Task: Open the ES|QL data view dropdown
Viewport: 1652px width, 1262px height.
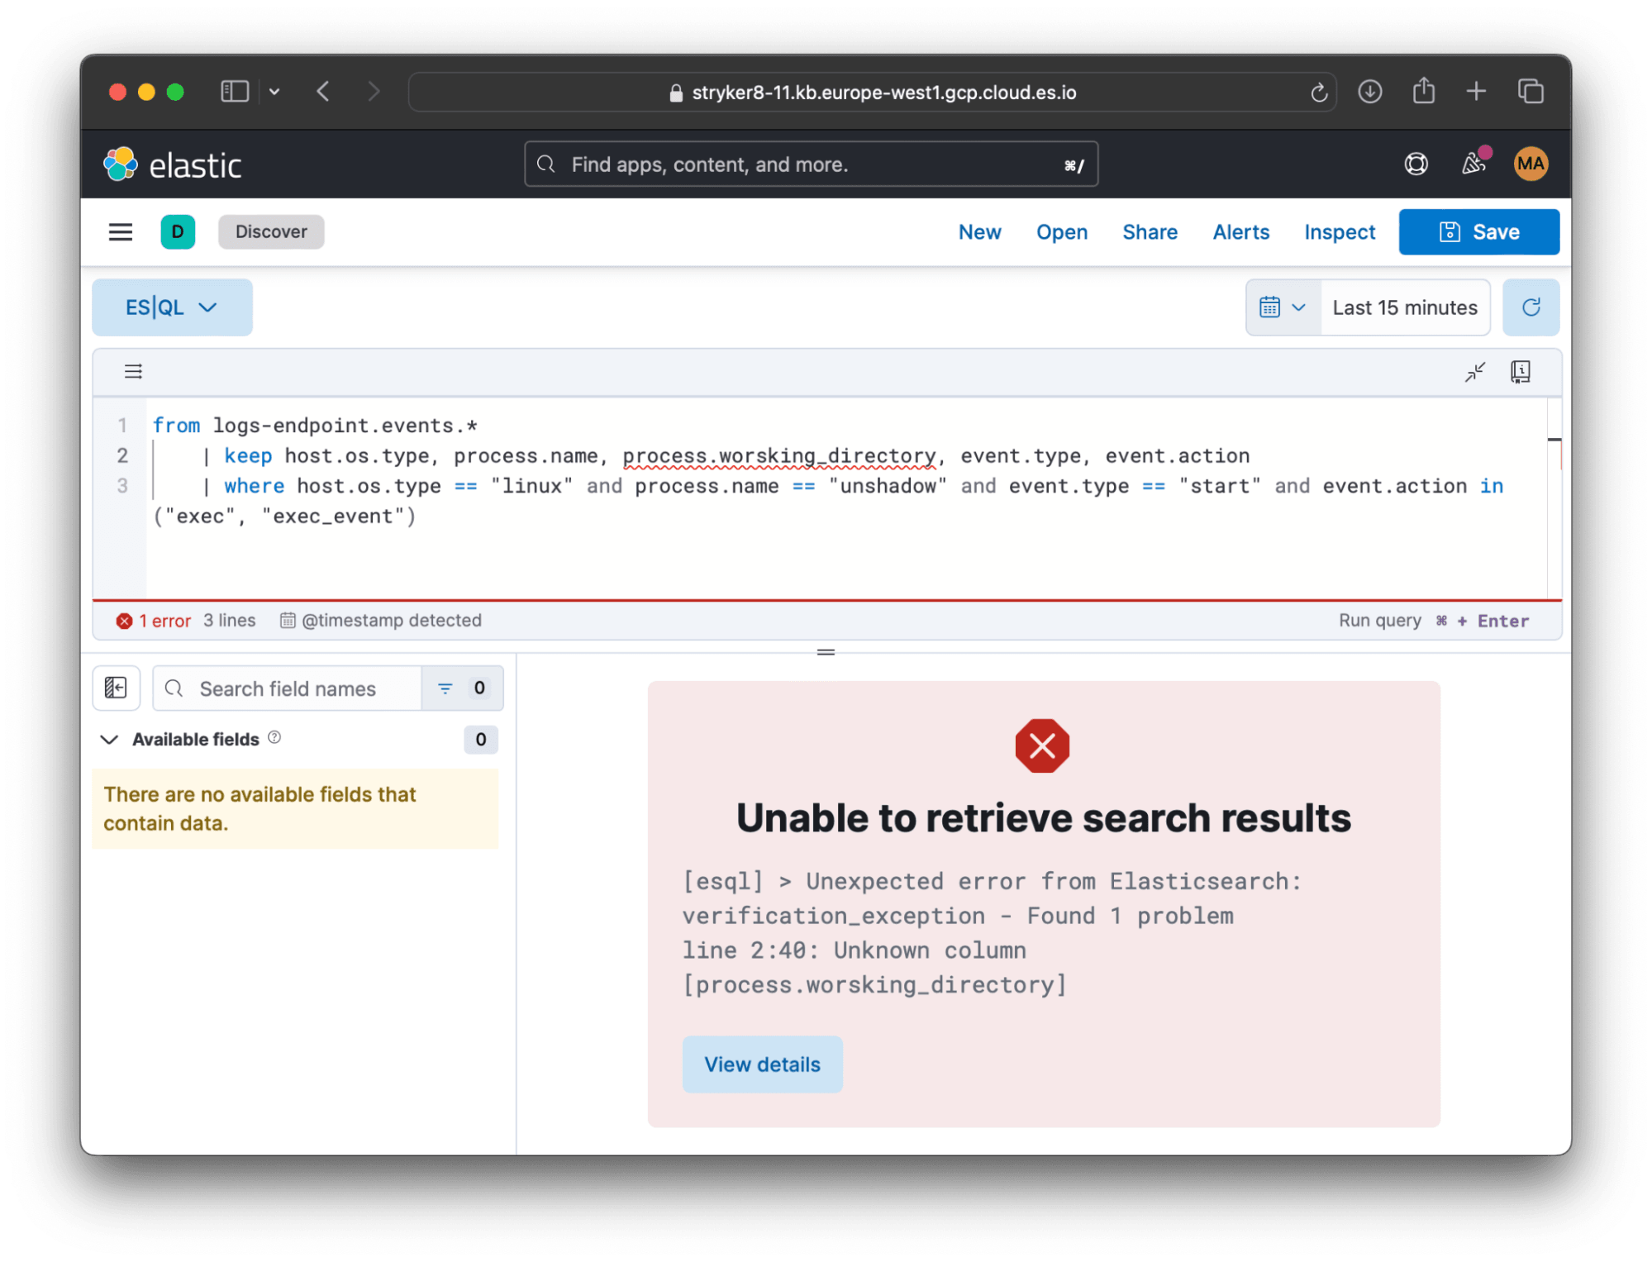Action: [x=172, y=307]
